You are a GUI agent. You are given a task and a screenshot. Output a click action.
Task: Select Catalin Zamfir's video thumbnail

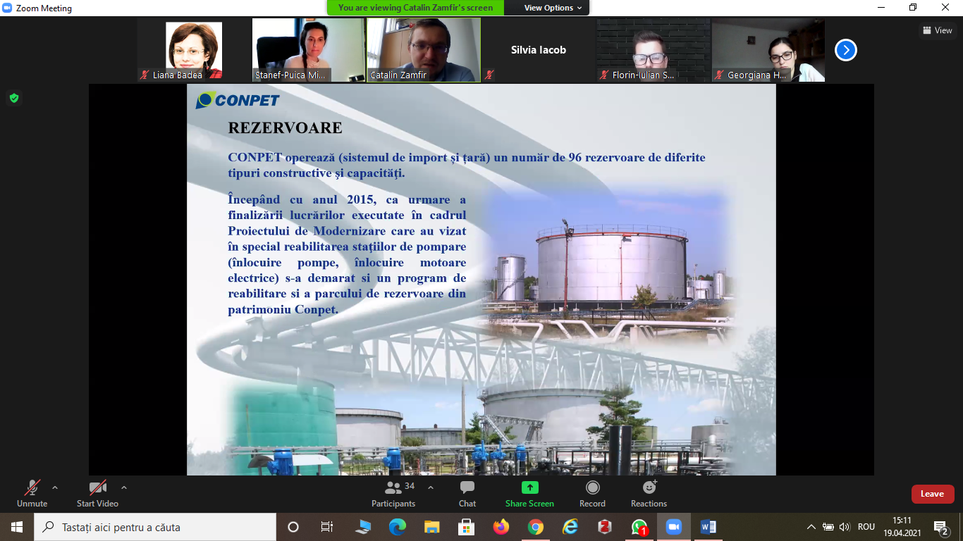[x=424, y=50]
